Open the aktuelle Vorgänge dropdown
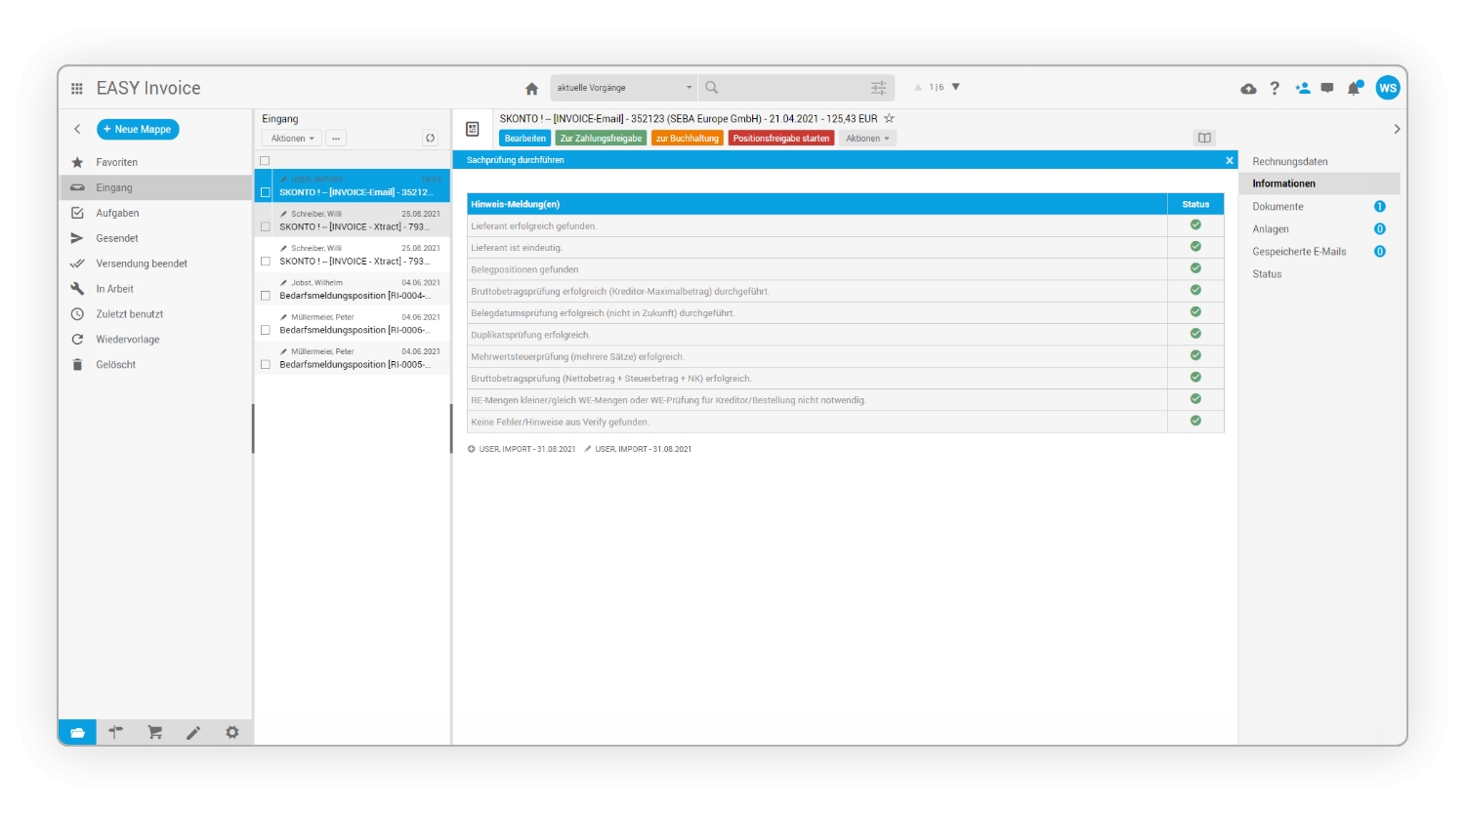1465x813 pixels. [x=624, y=88]
